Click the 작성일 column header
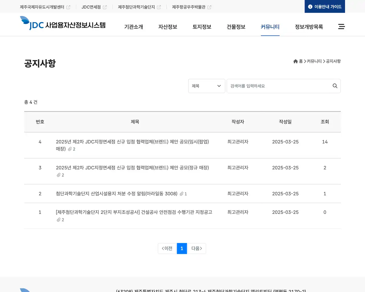The width and height of the screenshot is (365, 292). (285, 122)
